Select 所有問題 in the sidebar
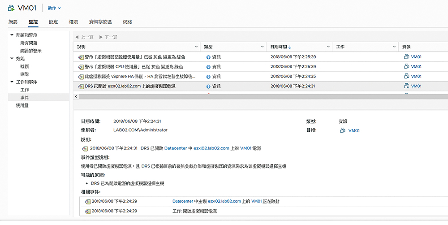448x225 pixels. [29, 43]
